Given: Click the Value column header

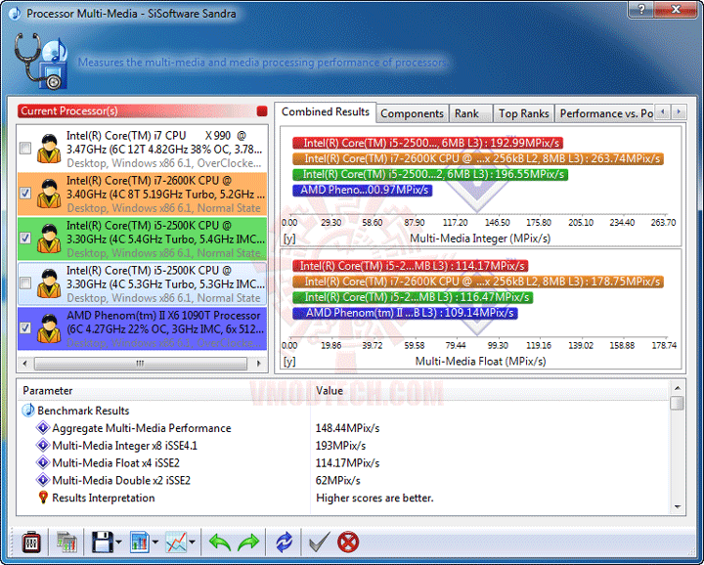Looking at the screenshot, I should [x=490, y=390].
